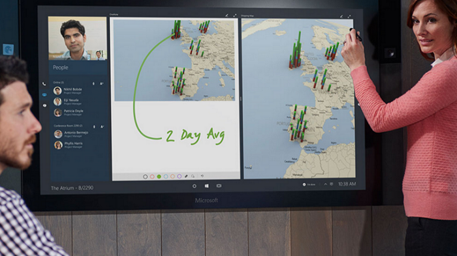Click the undo arrow in whiteboard toolbar

[x=202, y=176]
